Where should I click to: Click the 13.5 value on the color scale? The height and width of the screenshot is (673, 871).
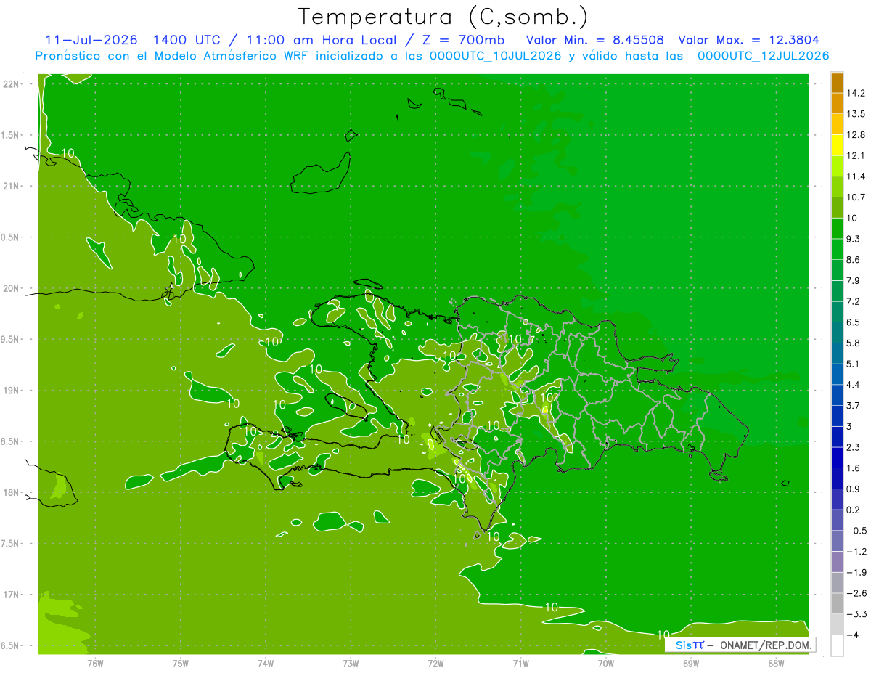[856, 114]
